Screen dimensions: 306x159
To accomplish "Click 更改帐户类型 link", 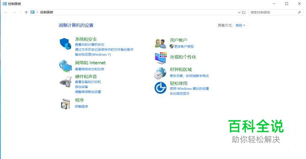I will tap(184, 46).
